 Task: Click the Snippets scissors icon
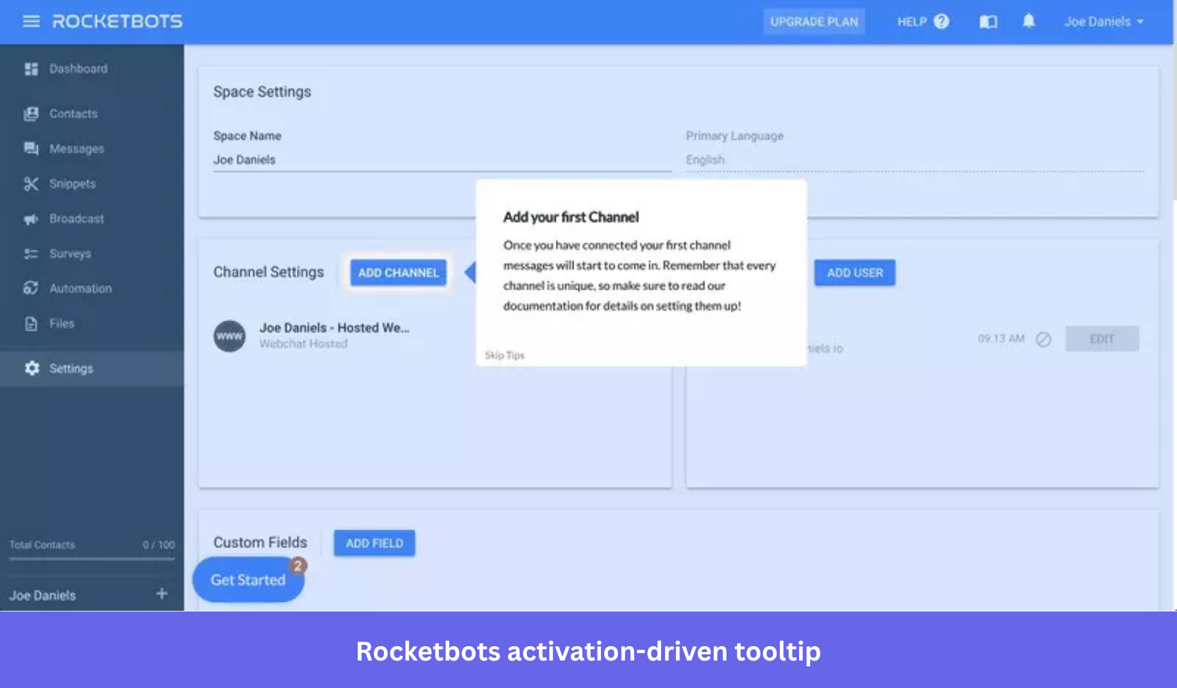tap(31, 184)
